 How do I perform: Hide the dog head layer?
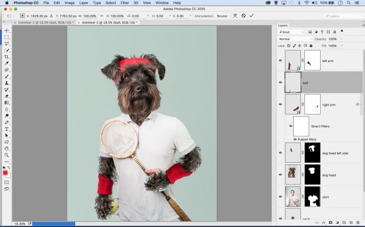coord(280,174)
